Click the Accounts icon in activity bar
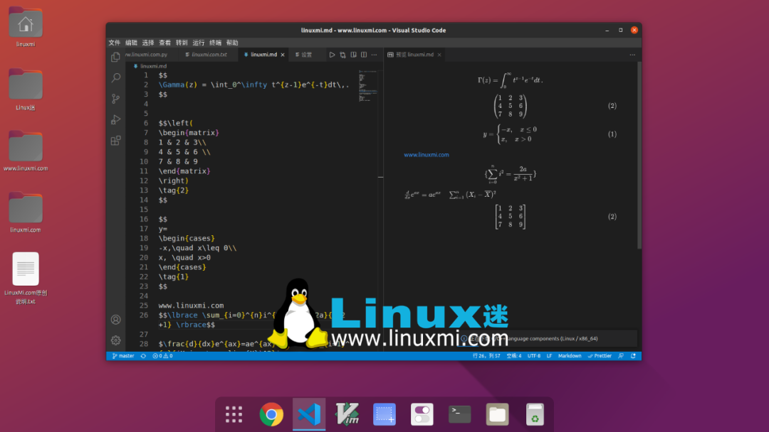The image size is (769, 432). (116, 320)
